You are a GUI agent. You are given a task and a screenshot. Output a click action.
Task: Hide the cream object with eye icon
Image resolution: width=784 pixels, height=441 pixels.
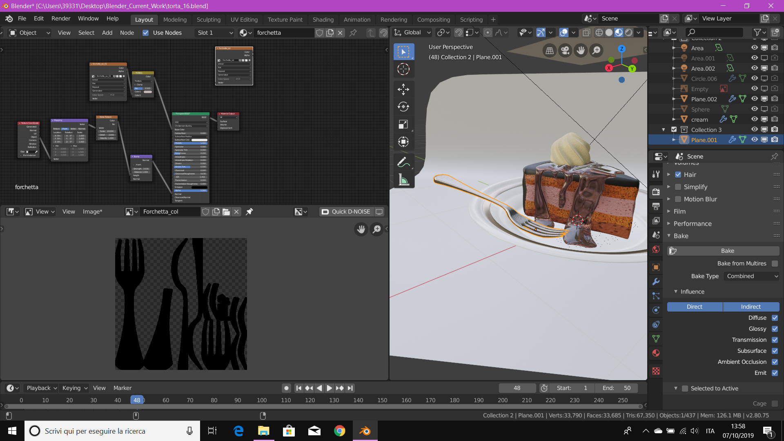coord(754,119)
